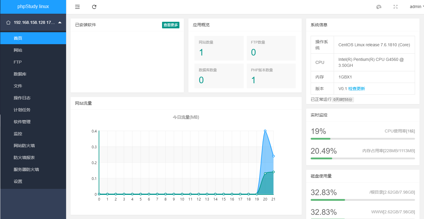Expand the admin user dropdown
The width and height of the screenshot is (424, 219).
click(417, 7)
